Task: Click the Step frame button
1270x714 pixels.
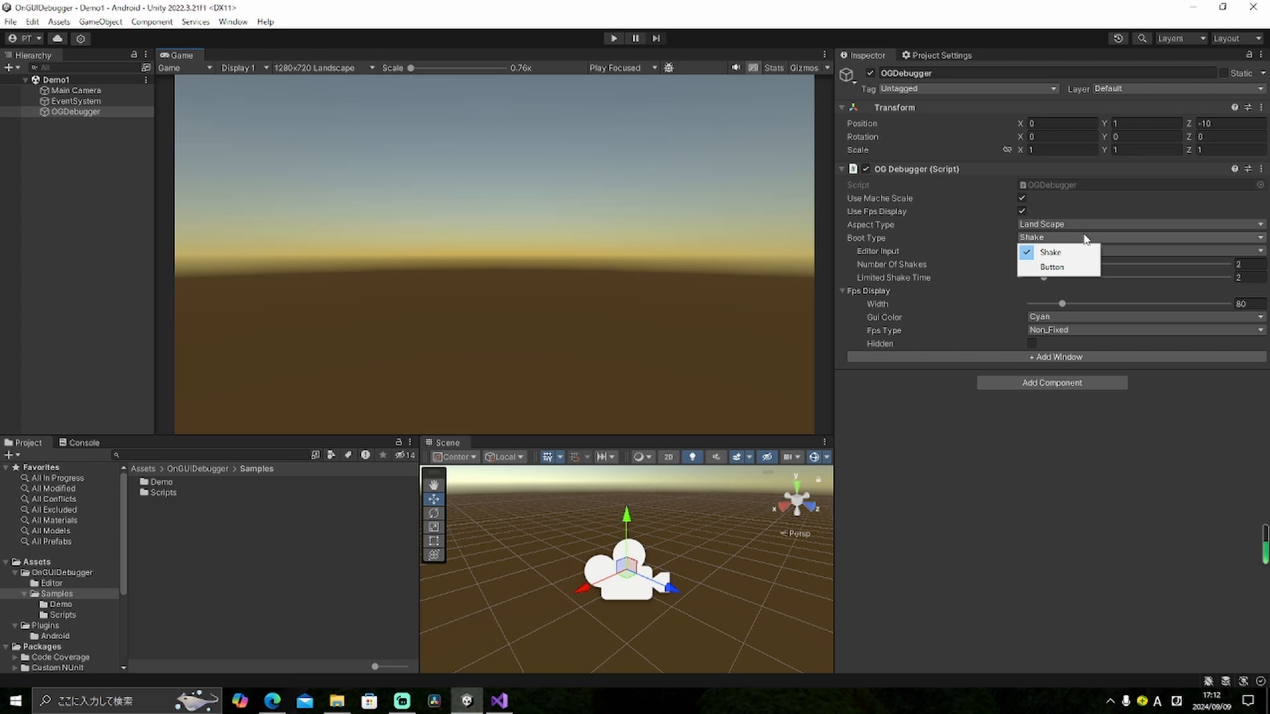Action: tap(656, 38)
